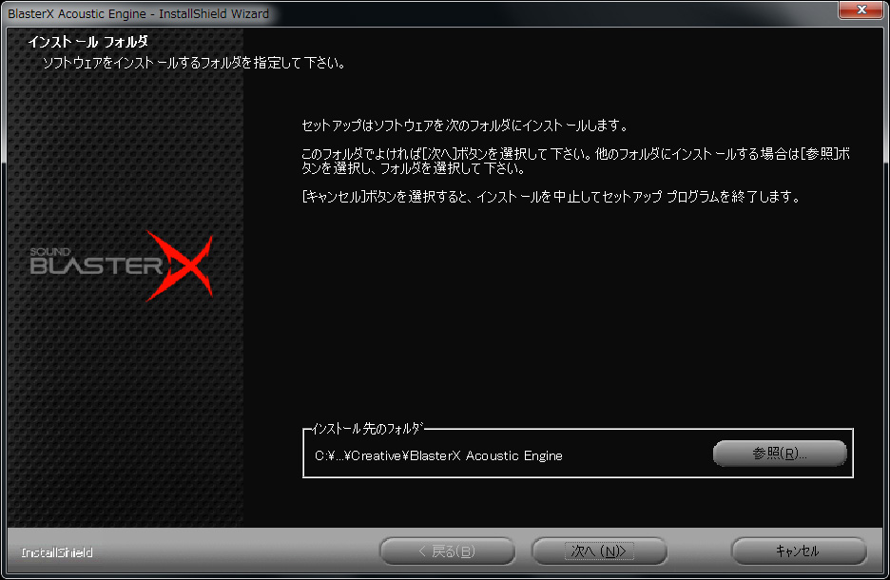Click the red X emblem graphic
The width and height of the screenshot is (890, 580).
[180, 265]
